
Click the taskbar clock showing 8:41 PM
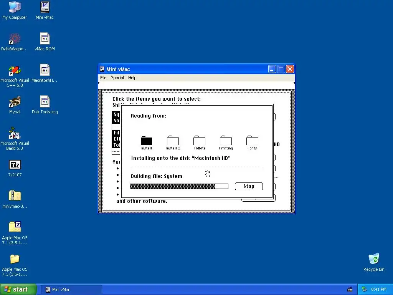pyautogui.click(x=379, y=290)
